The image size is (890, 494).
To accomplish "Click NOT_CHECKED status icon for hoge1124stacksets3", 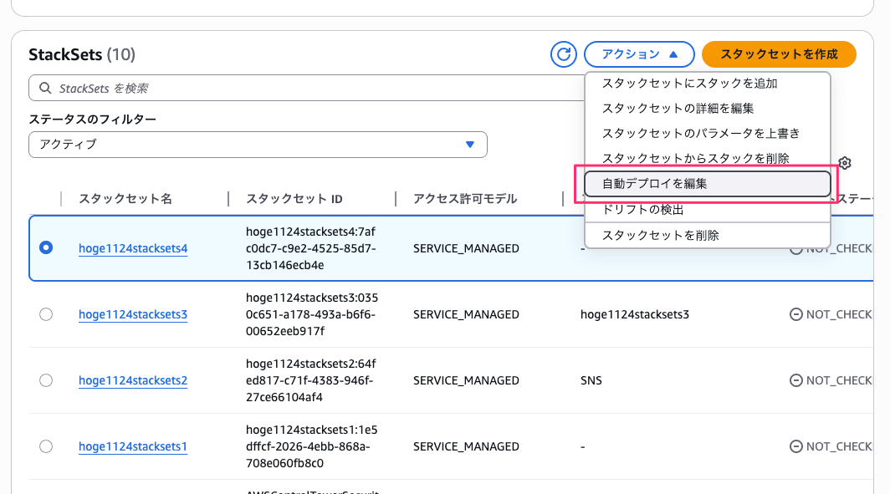I will tap(795, 314).
